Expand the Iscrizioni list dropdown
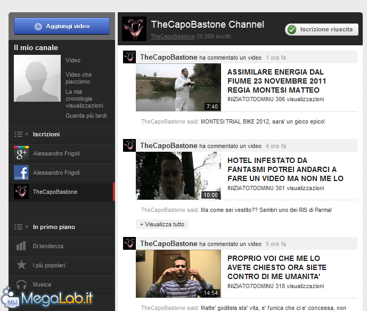The image size is (367, 311). coord(21,134)
